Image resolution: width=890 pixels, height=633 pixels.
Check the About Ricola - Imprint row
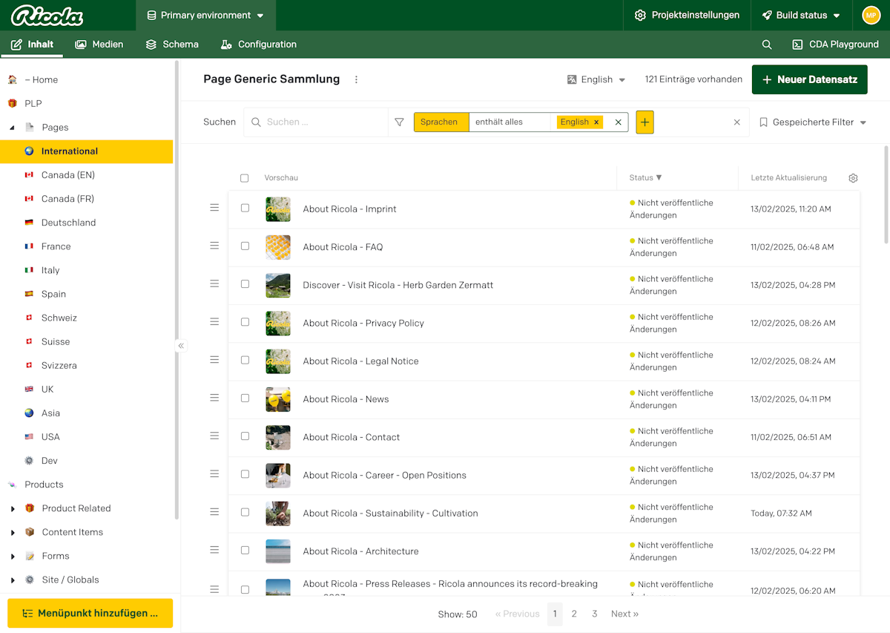click(x=245, y=209)
